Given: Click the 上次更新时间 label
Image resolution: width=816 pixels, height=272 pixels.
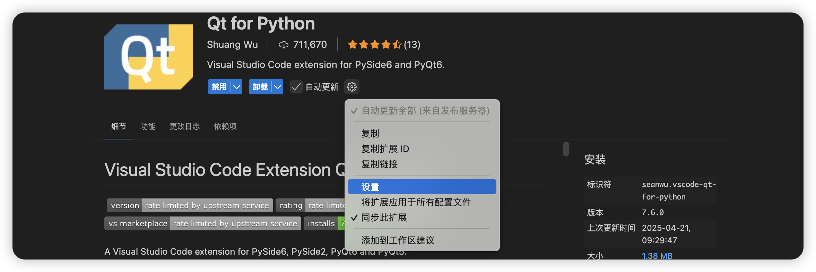Looking at the screenshot, I should point(611,228).
